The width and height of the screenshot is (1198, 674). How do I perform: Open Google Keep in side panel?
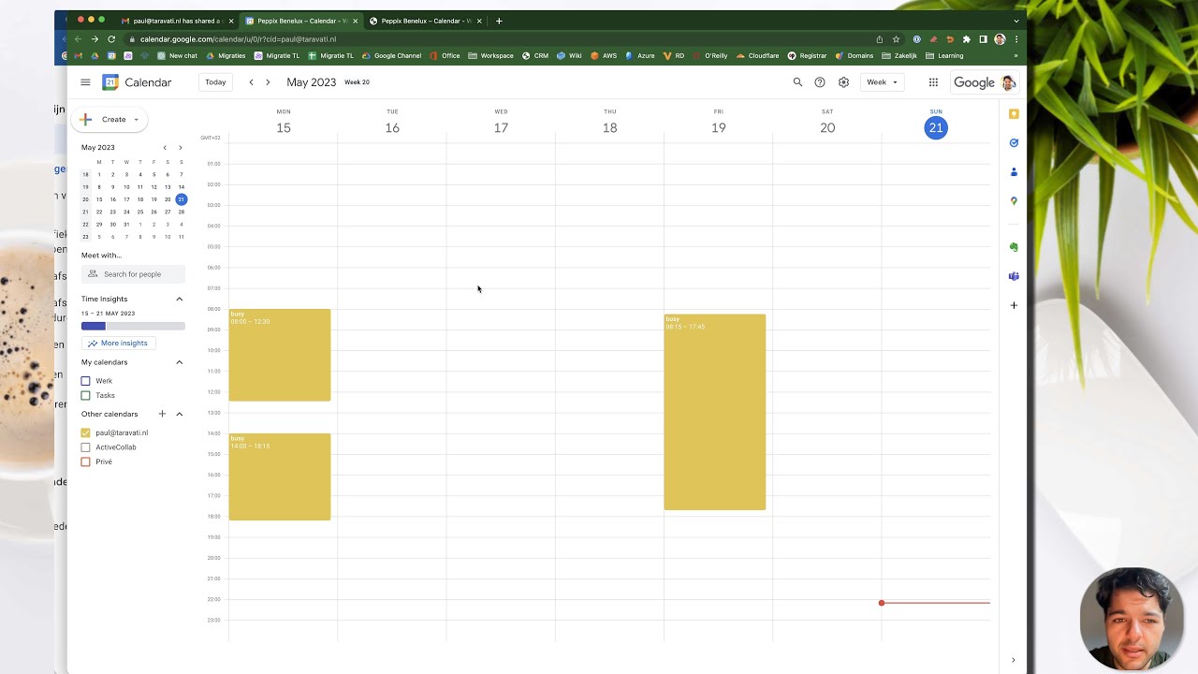[1014, 114]
